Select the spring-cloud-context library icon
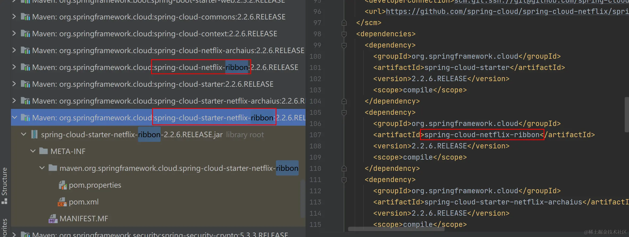 point(25,34)
